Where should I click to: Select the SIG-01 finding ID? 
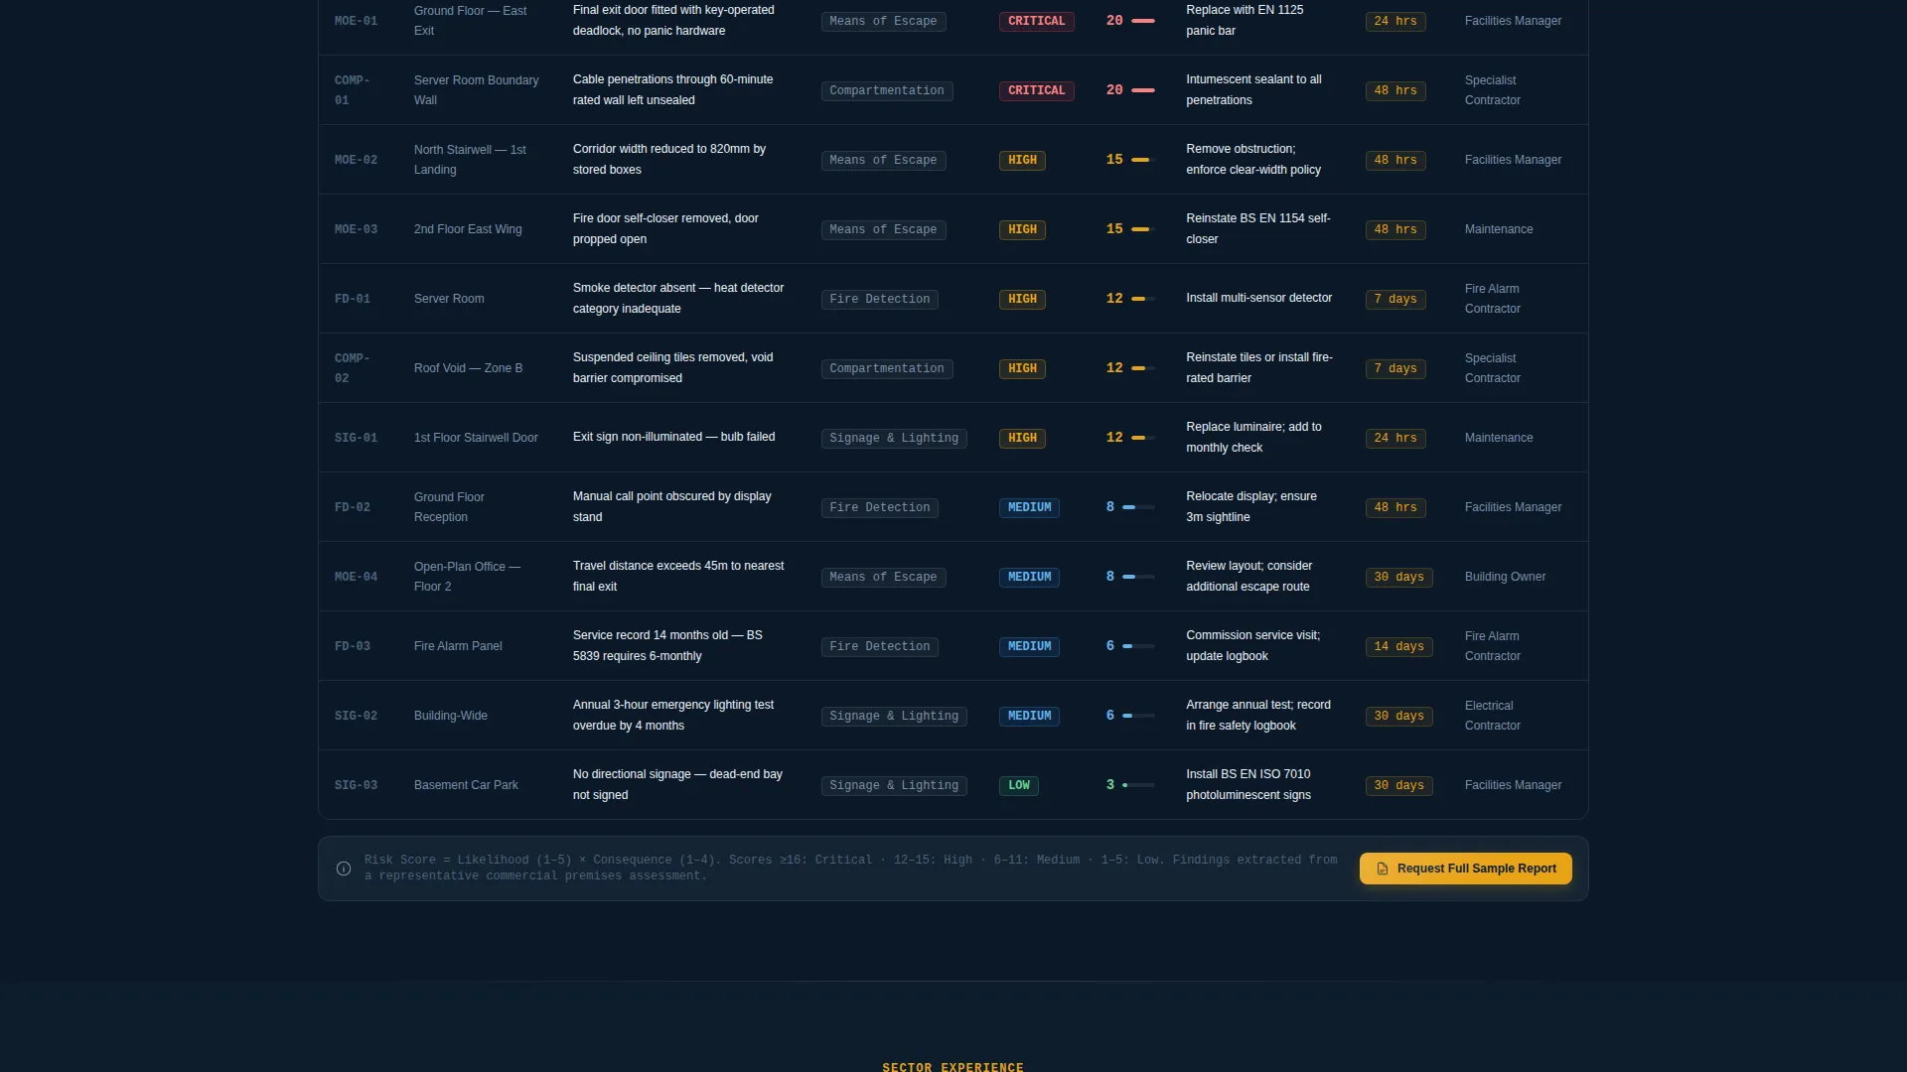(x=356, y=438)
